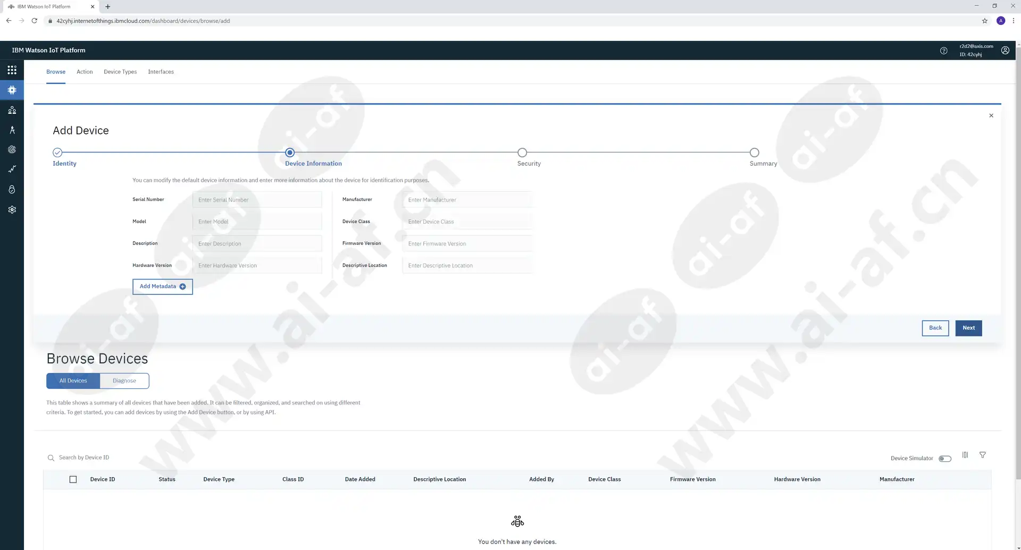Click the Search by Device ID field
1021x550 pixels.
coord(84,458)
